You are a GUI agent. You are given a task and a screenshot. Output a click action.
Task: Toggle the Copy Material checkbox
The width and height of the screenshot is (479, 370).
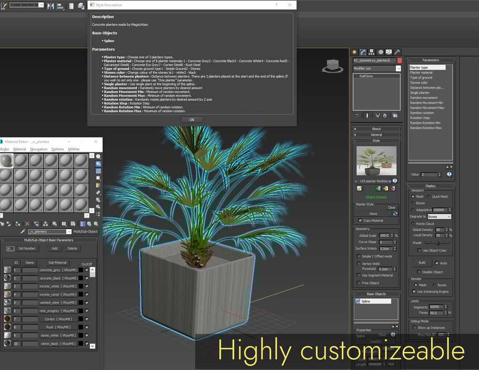(x=360, y=221)
